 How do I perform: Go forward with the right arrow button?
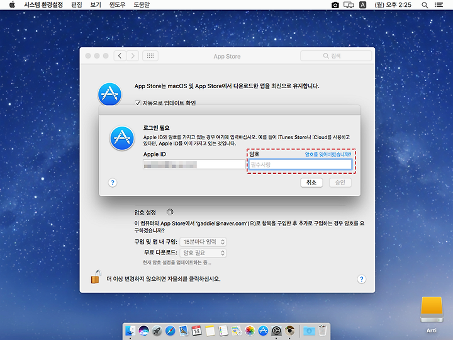click(x=132, y=56)
